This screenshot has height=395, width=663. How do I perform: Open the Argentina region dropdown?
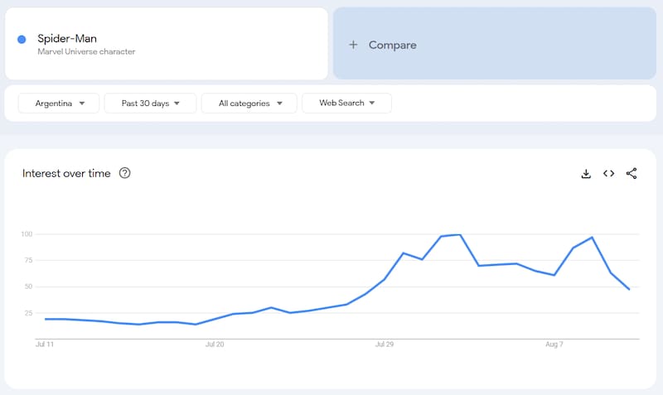point(59,103)
